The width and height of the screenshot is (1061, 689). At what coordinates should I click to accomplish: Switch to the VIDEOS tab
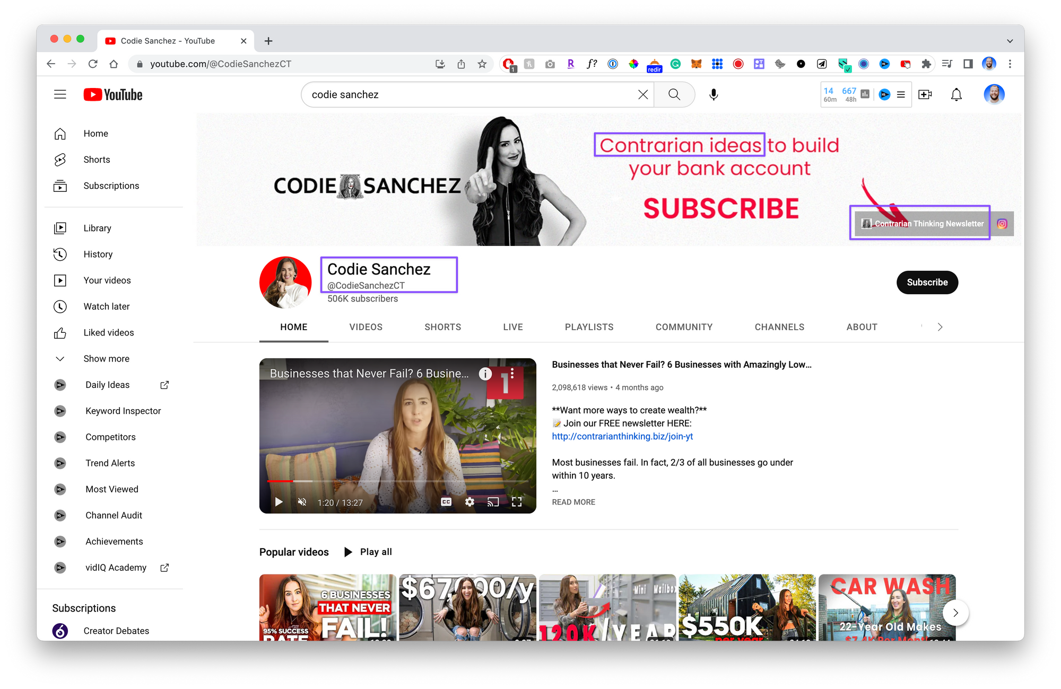[366, 327]
